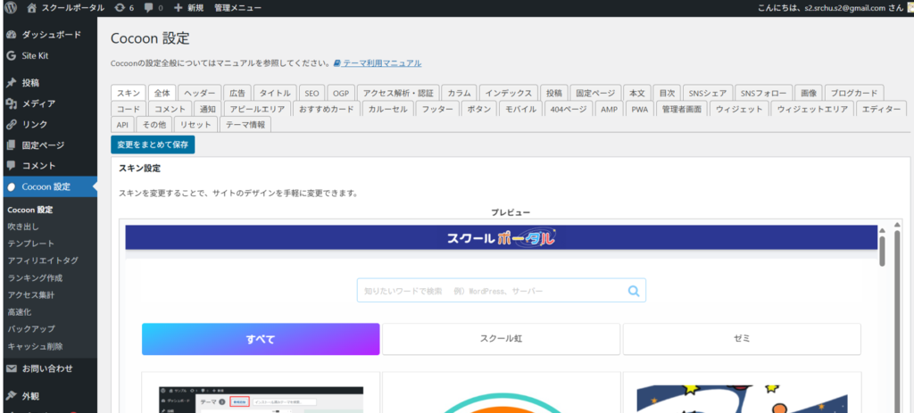914x413 pixels.
Task: Open the ウィジェットエリア tab
Action: pyautogui.click(x=811, y=109)
